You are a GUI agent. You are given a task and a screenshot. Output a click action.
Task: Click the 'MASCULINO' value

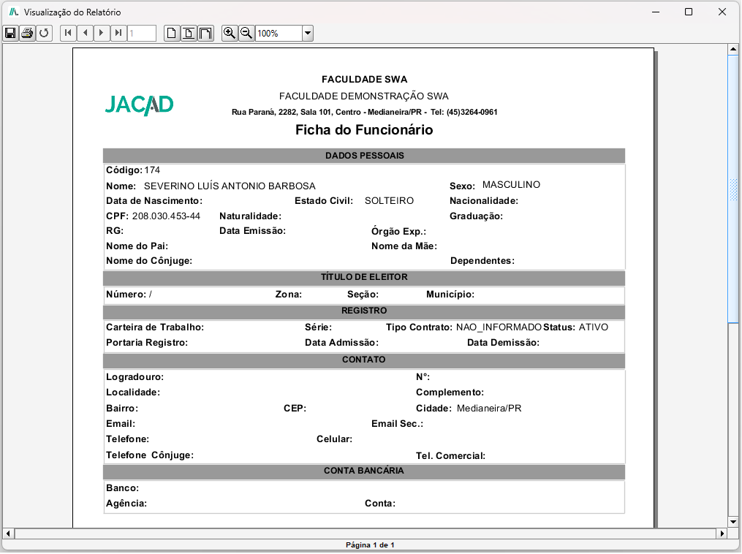coord(511,184)
